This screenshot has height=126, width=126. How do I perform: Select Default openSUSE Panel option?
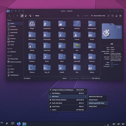pos(98,103)
